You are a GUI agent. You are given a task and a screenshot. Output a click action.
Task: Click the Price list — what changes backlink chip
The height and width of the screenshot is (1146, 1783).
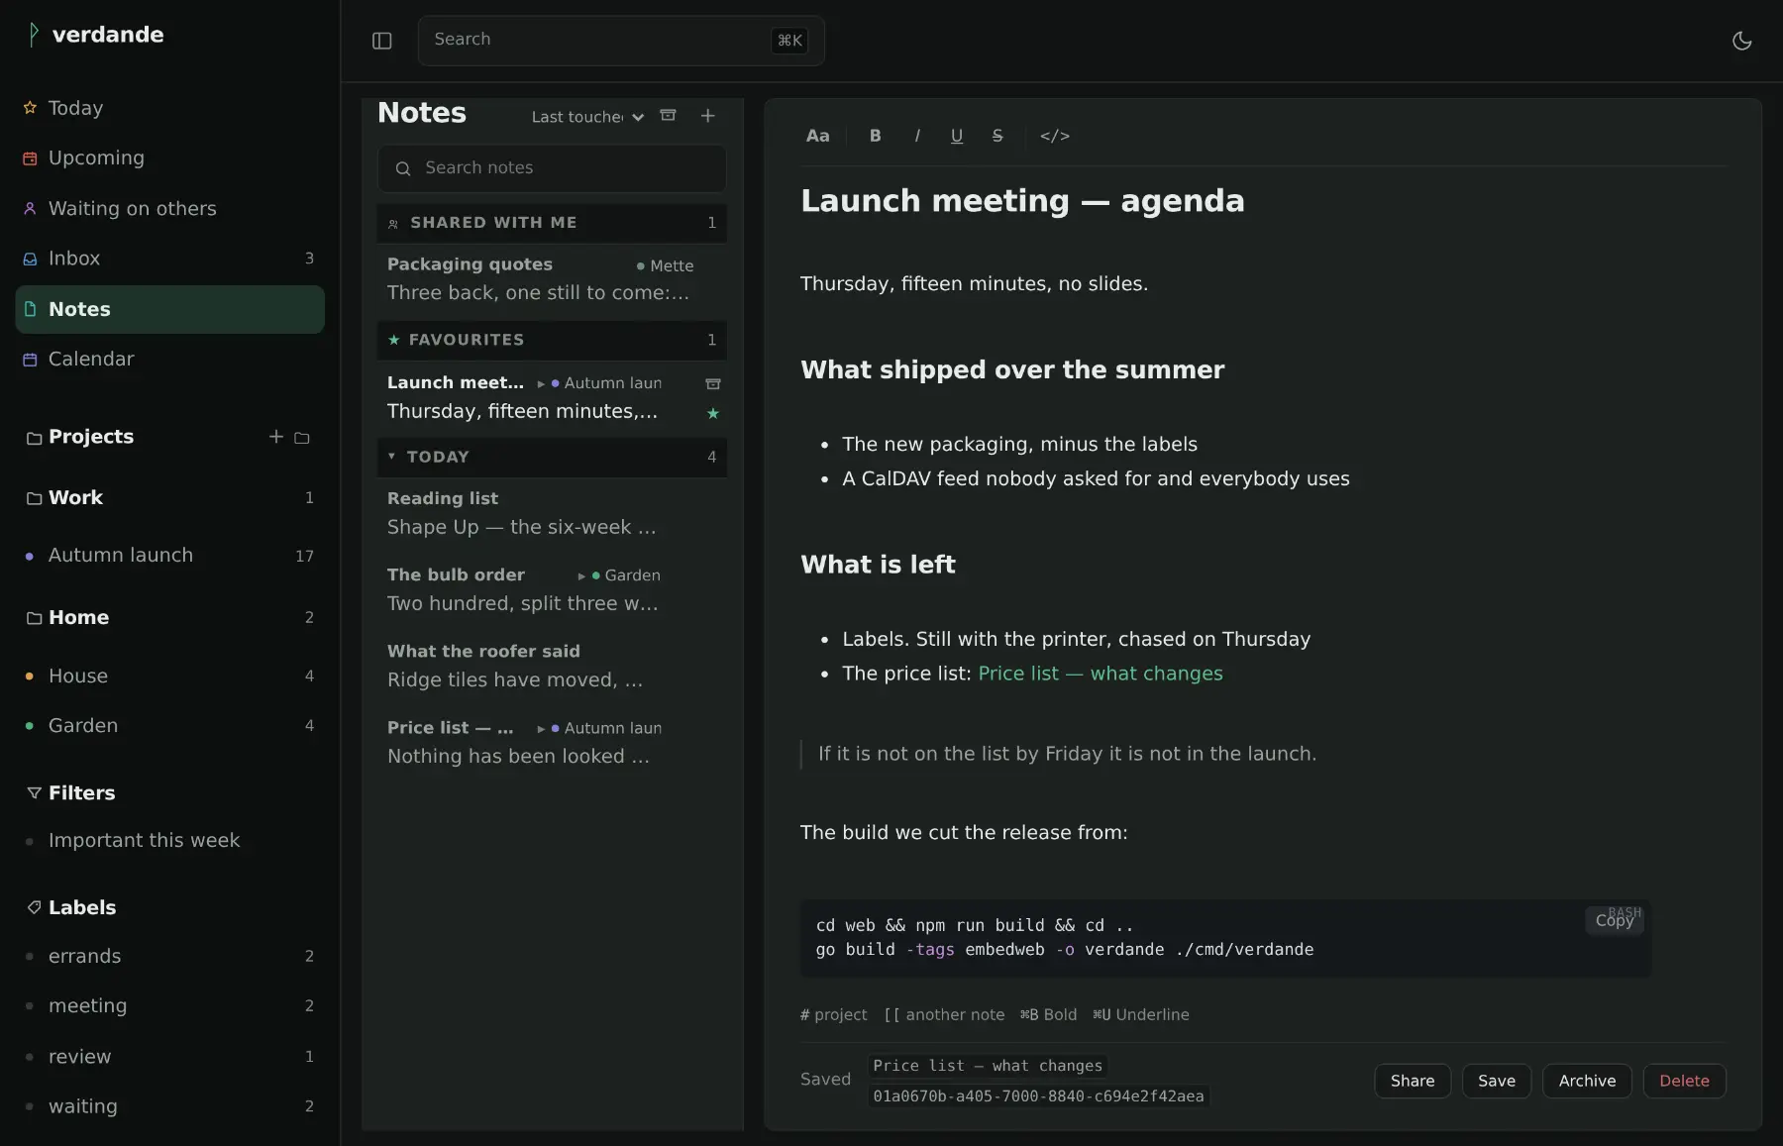(x=988, y=1066)
